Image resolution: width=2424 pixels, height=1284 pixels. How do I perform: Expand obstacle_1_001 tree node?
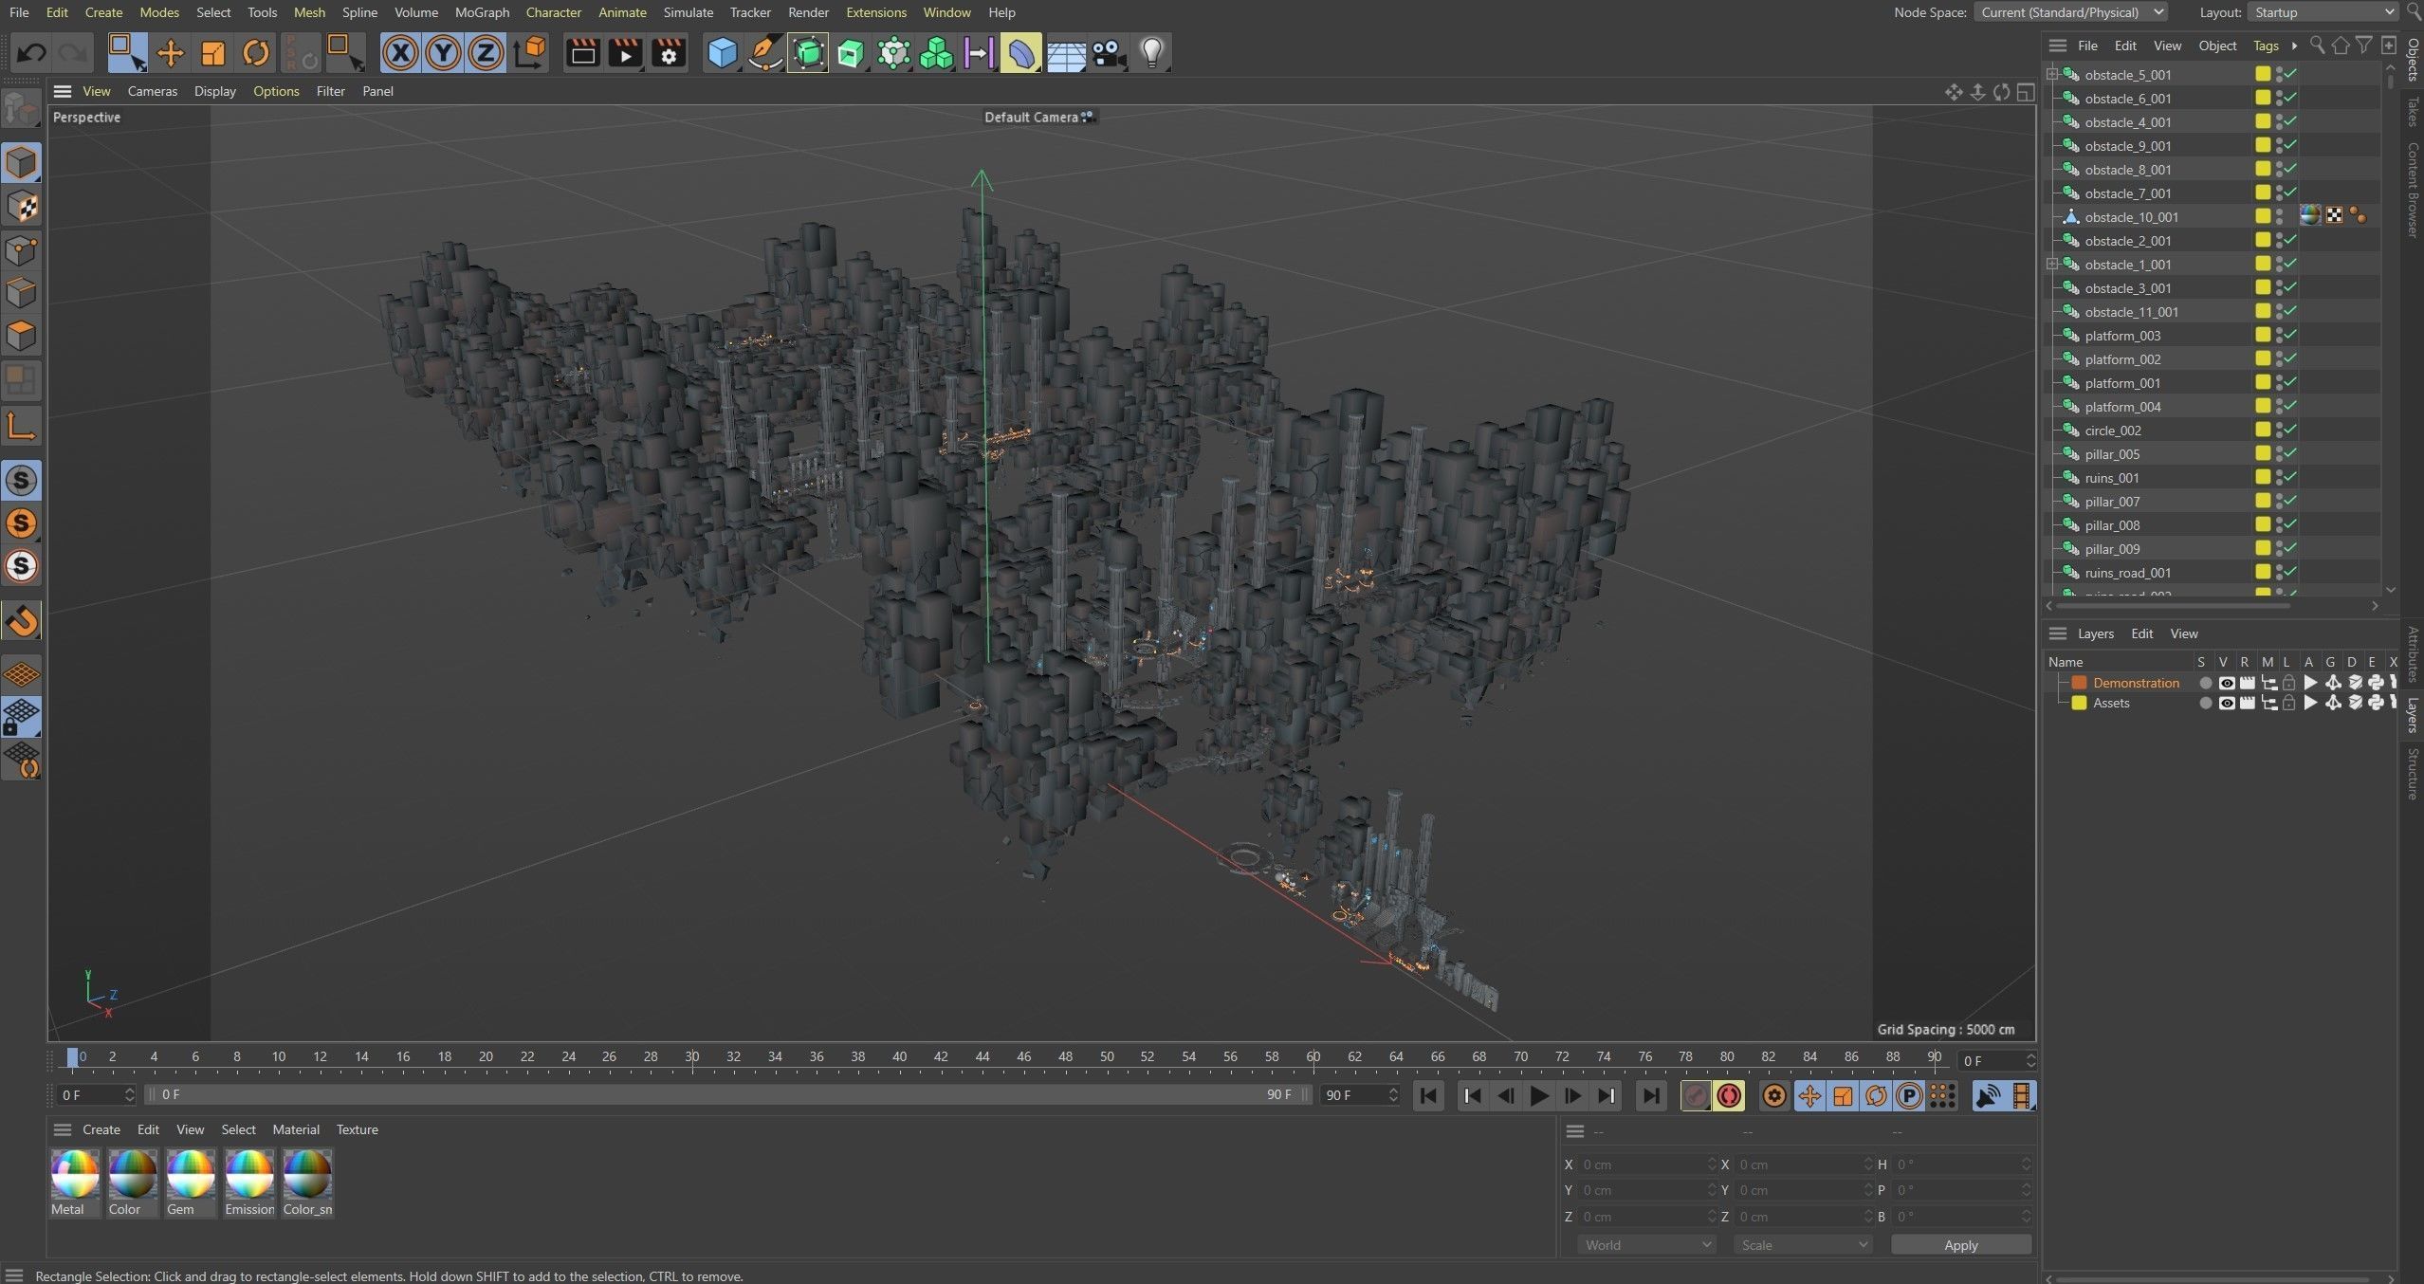click(2052, 264)
